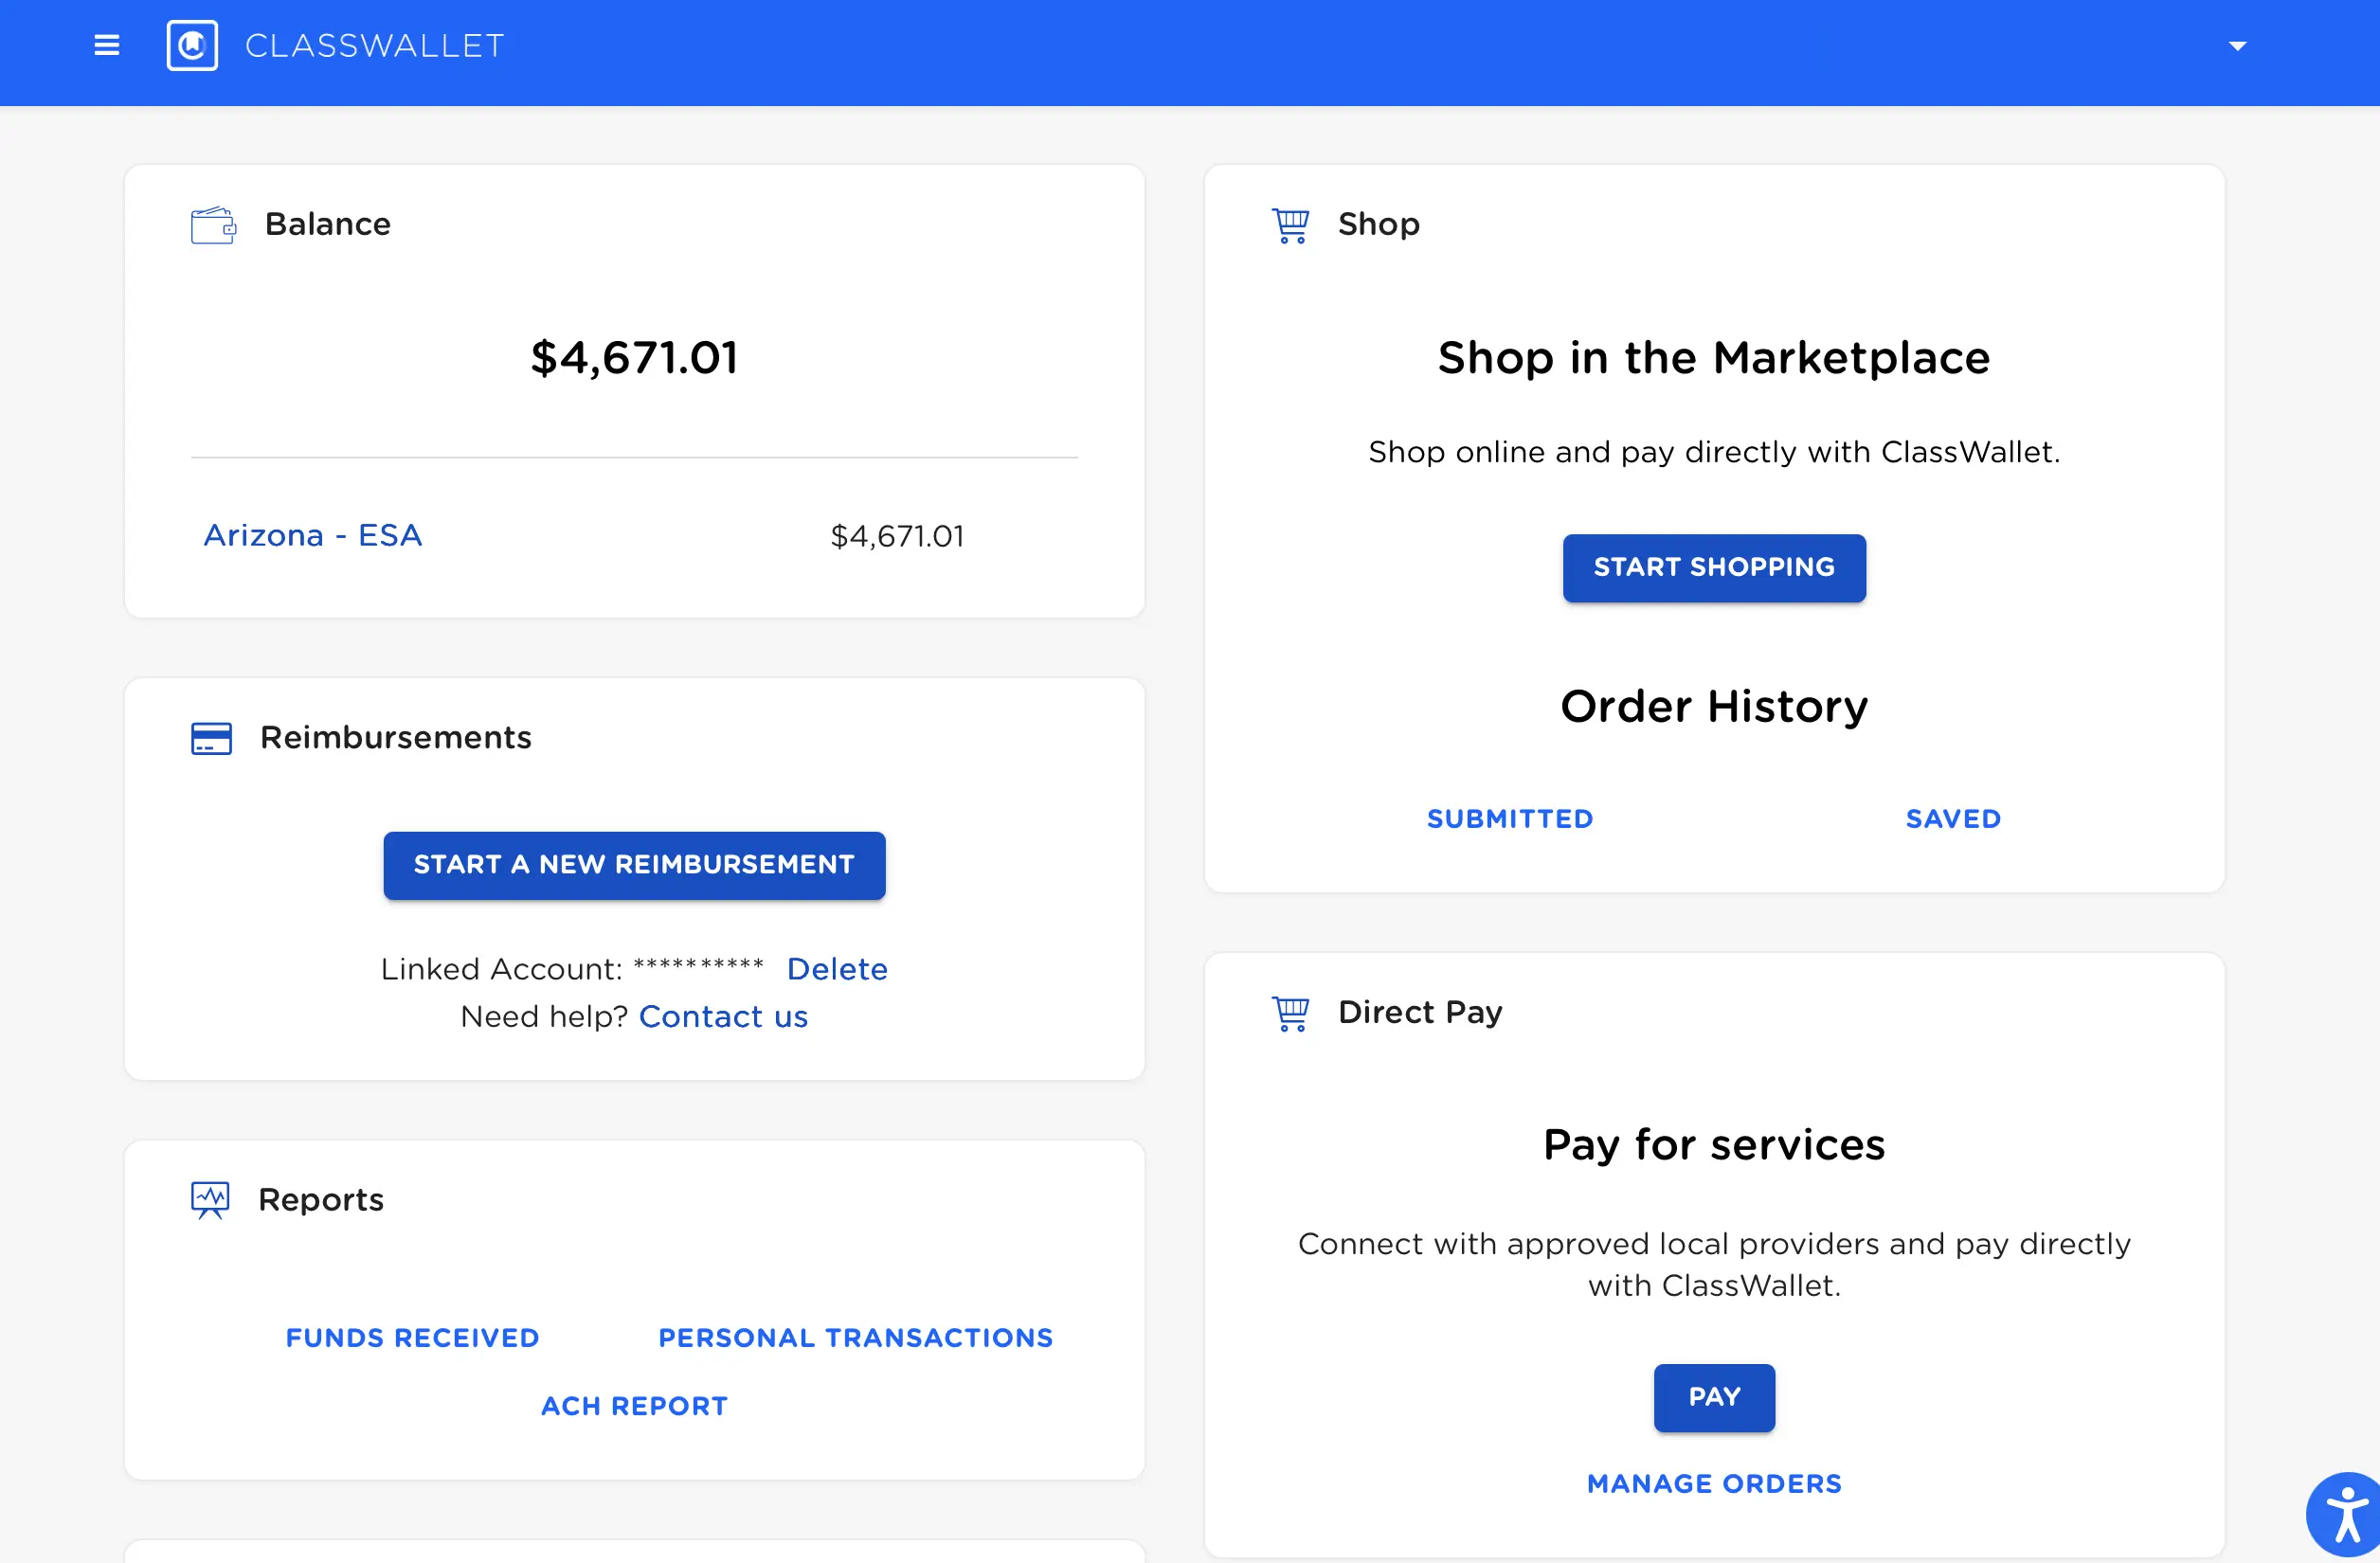Switch to Submitted order history
The height and width of the screenshot is (1563, 2380).
[x=1510, y=819]
